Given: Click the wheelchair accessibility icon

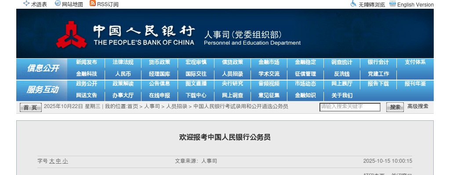Looking at the screenshot, I should [x=353, y=4].
